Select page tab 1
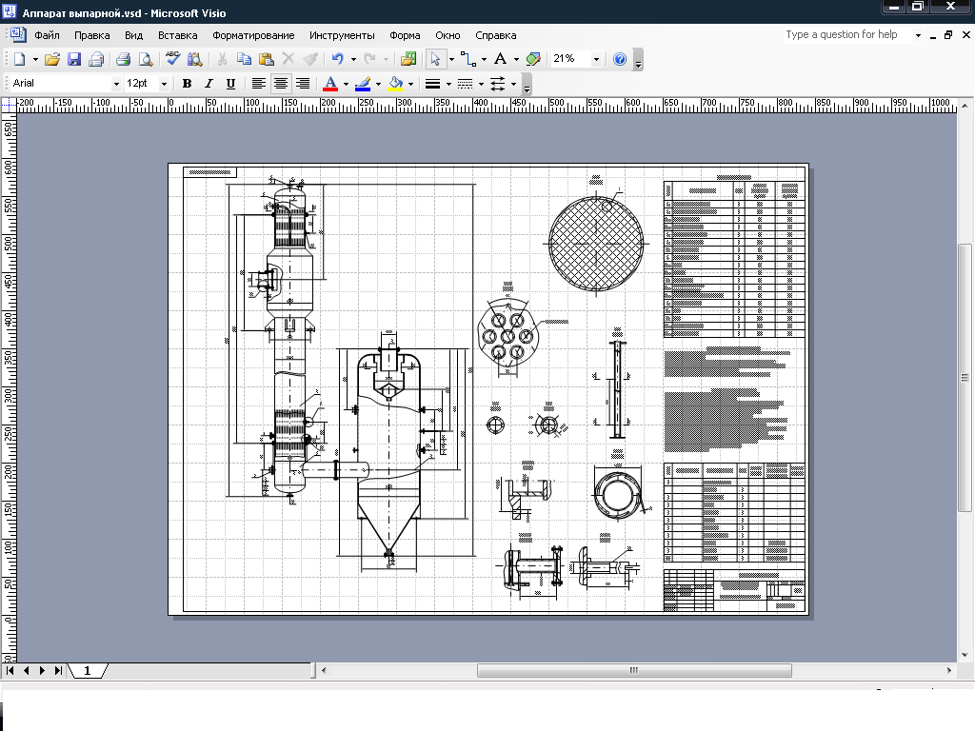 [x=87, y=671]
